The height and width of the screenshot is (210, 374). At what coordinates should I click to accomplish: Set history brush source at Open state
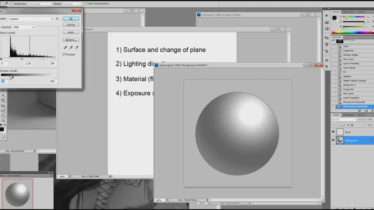click(x=334, y=46)
